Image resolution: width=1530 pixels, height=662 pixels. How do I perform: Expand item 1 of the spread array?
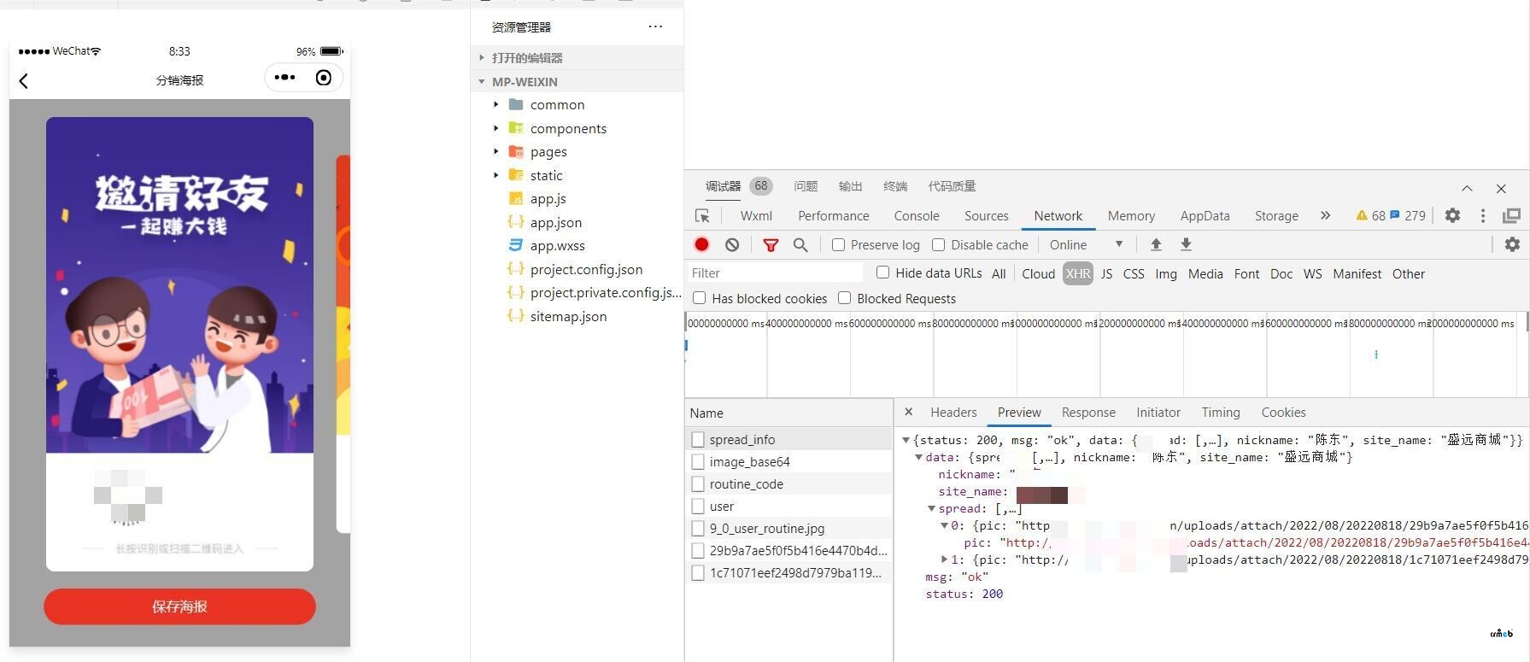[944, 559]
